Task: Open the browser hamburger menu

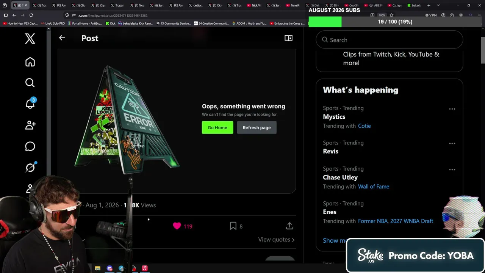Action: pos(479,15)
